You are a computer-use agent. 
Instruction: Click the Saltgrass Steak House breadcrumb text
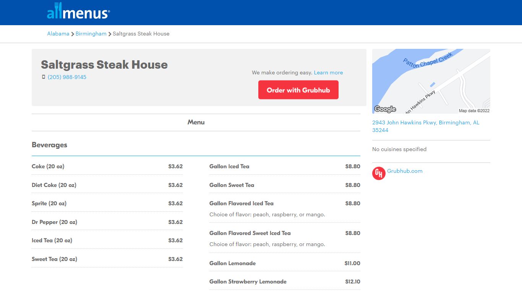coord(141,34)
